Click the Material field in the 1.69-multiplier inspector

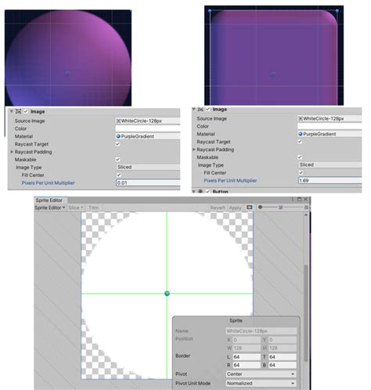pos(330,134)
